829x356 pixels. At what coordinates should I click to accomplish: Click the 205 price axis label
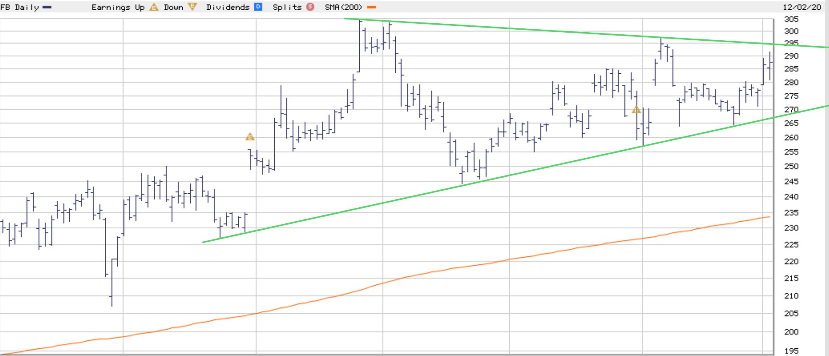pyautogui.click(x=791, y=313)
